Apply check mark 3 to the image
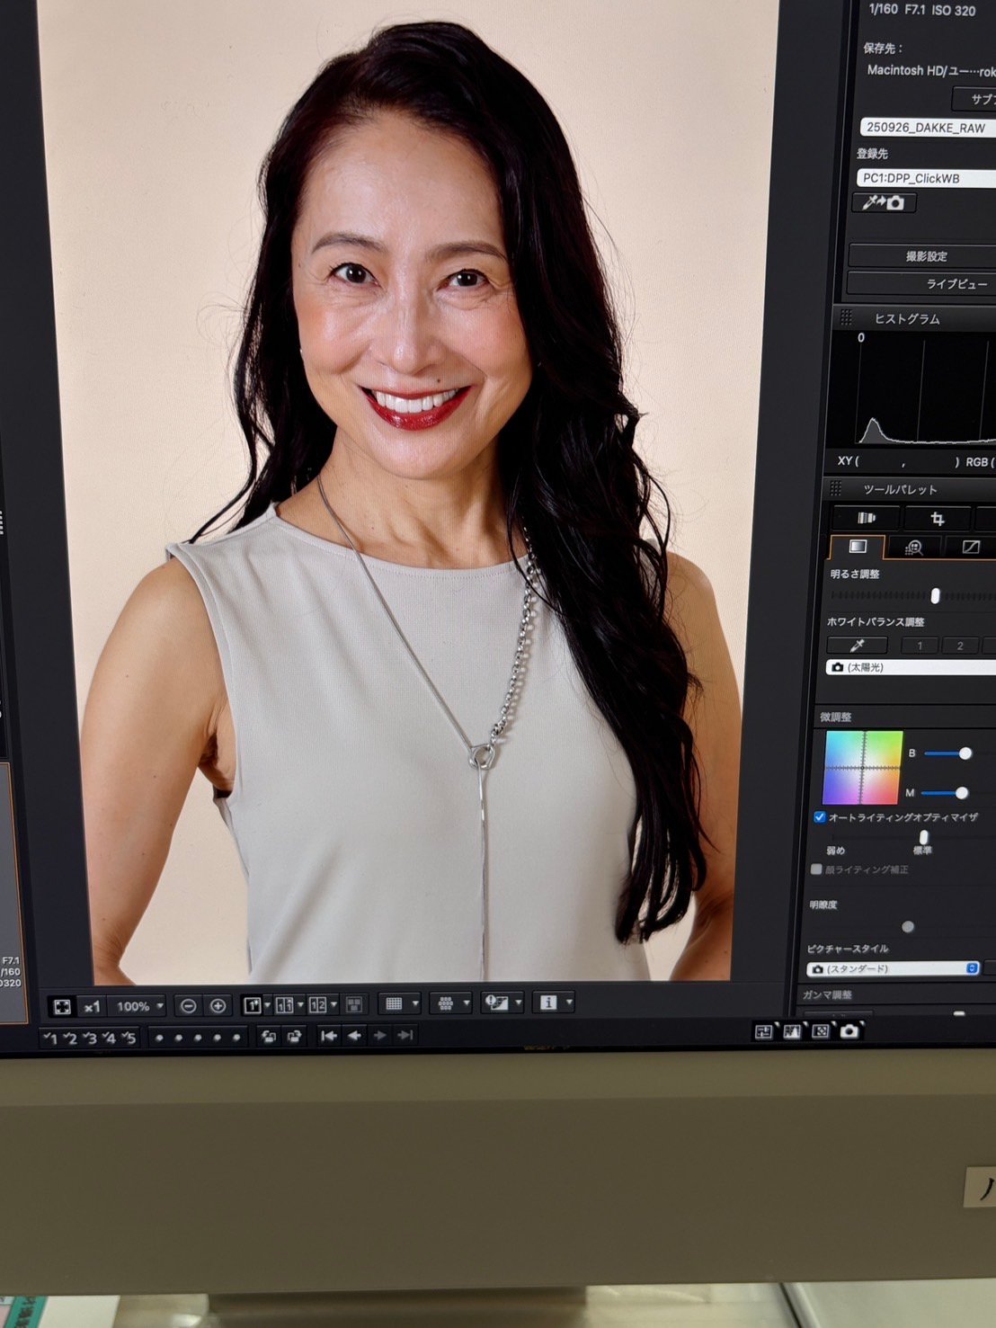996x1328 pixels. 90,1038
